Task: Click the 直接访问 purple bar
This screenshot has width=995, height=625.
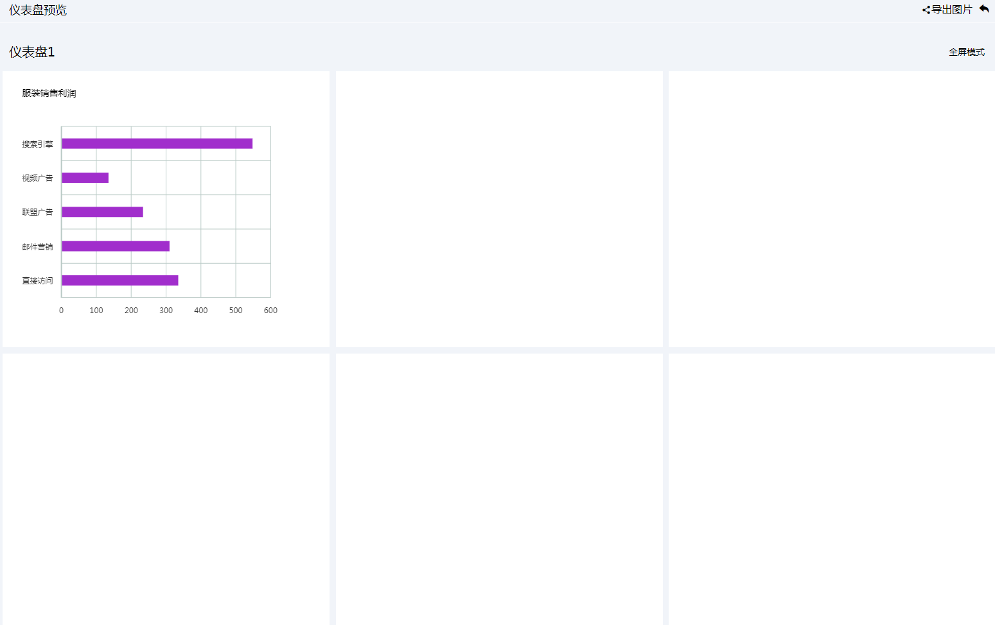Action: click(x=119, y=280)
